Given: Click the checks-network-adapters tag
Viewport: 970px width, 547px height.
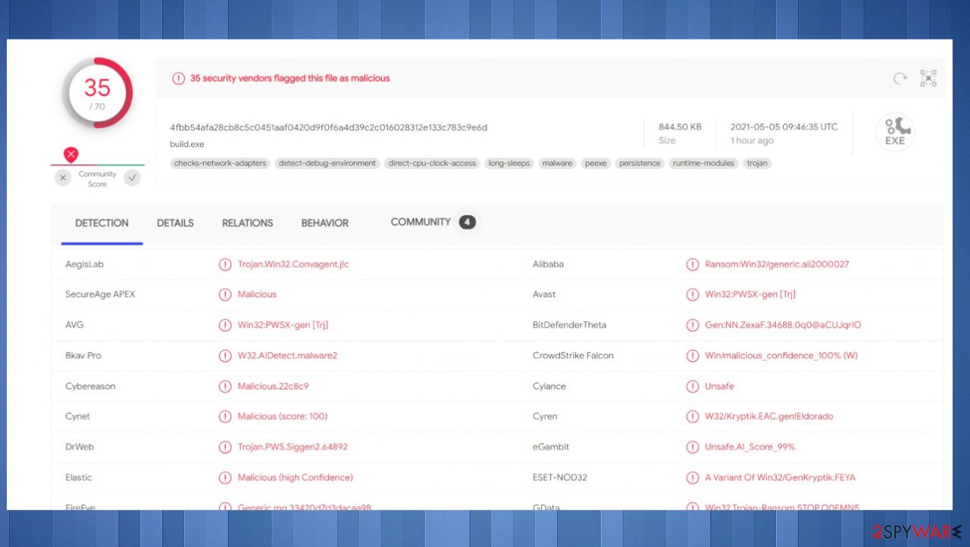Looking at the screenshot, I should [220, 163].
